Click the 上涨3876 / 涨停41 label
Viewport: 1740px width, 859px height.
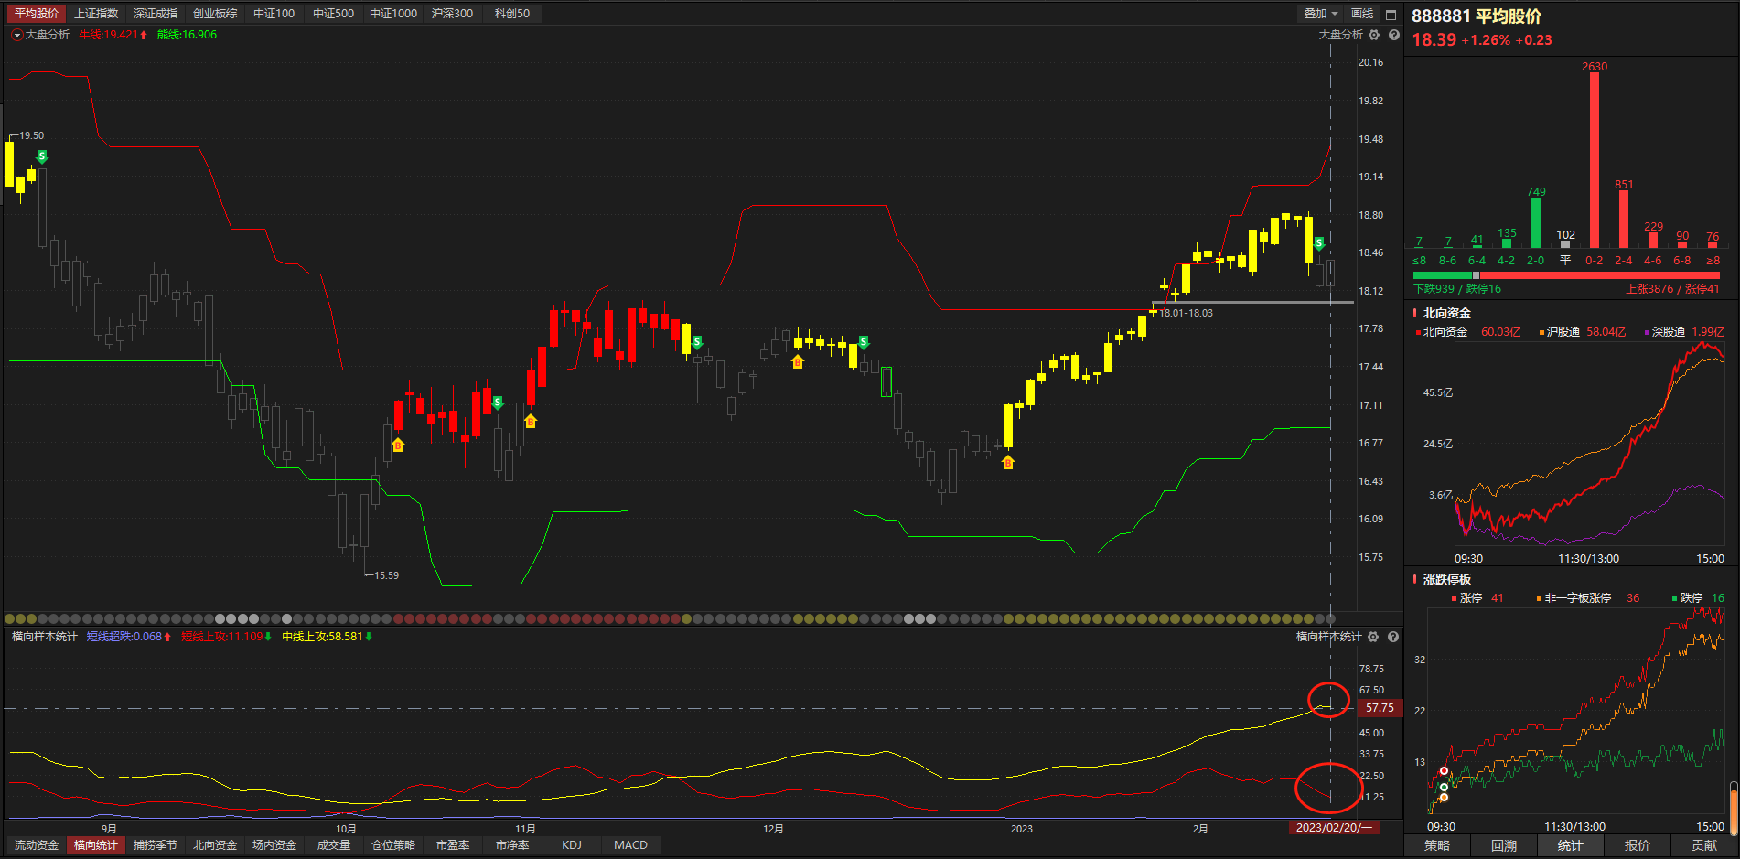(x=1672, y=289)
